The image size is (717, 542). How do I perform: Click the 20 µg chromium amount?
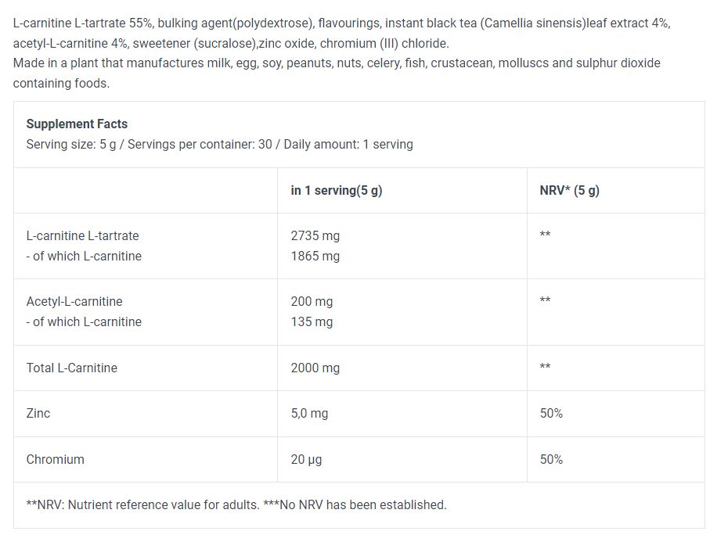tap(306, 459)
